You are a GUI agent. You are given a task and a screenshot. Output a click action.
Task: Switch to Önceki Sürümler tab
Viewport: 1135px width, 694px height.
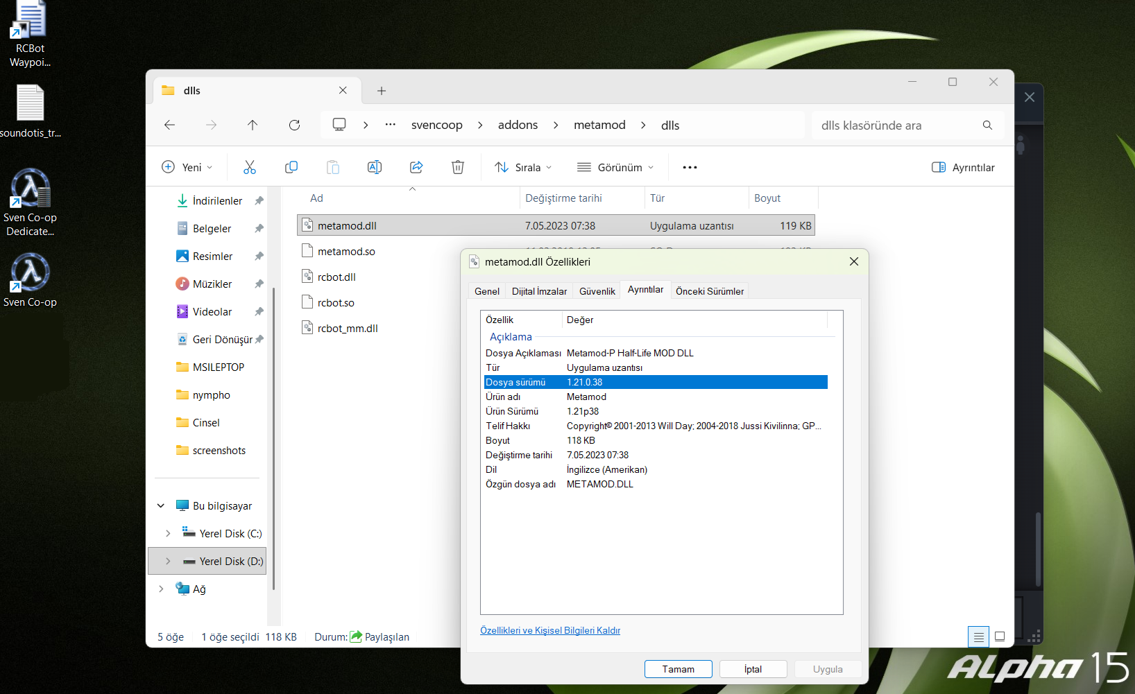(710, 291)
